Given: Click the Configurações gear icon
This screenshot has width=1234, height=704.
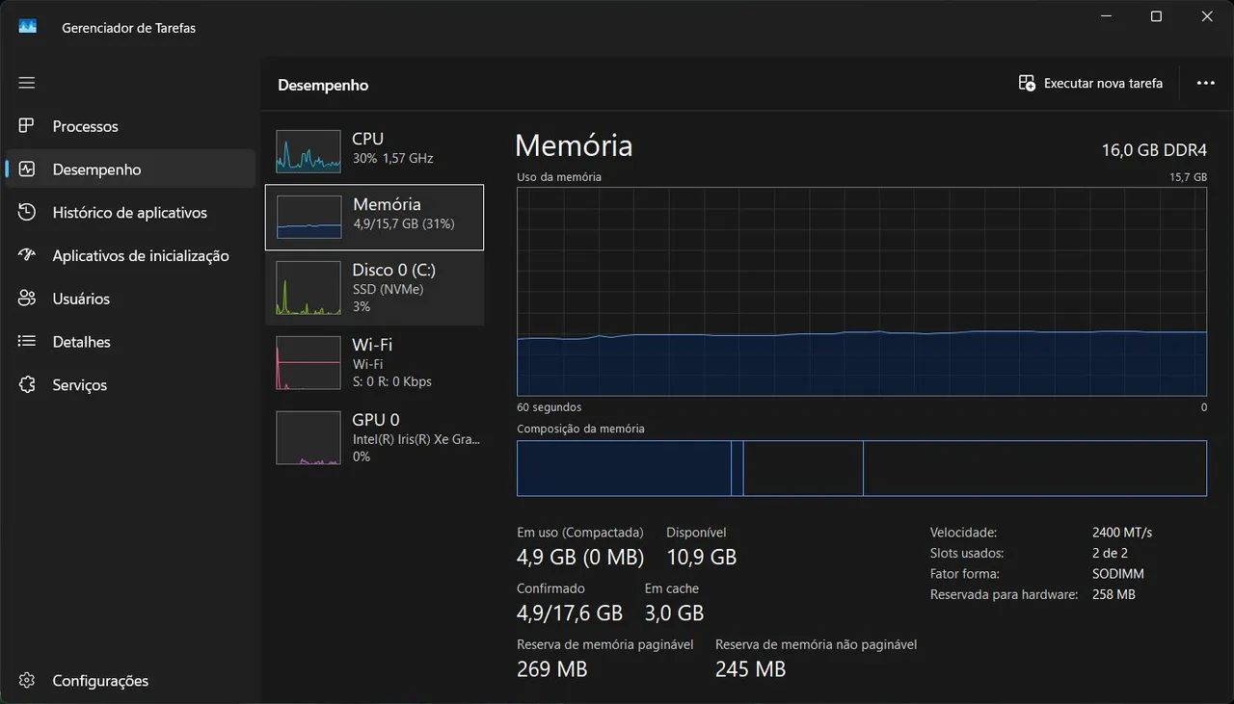Looking at the screenshot, I should 27,681.
